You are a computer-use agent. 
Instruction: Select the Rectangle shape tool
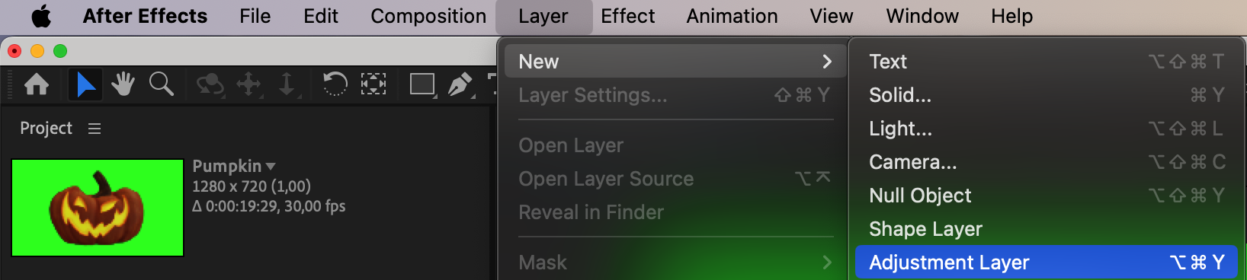[422, 84]
